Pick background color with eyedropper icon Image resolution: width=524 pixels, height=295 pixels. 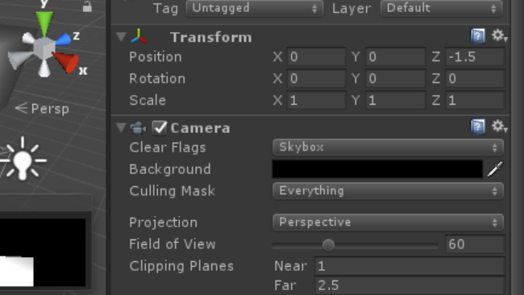[x=495, y=169]
